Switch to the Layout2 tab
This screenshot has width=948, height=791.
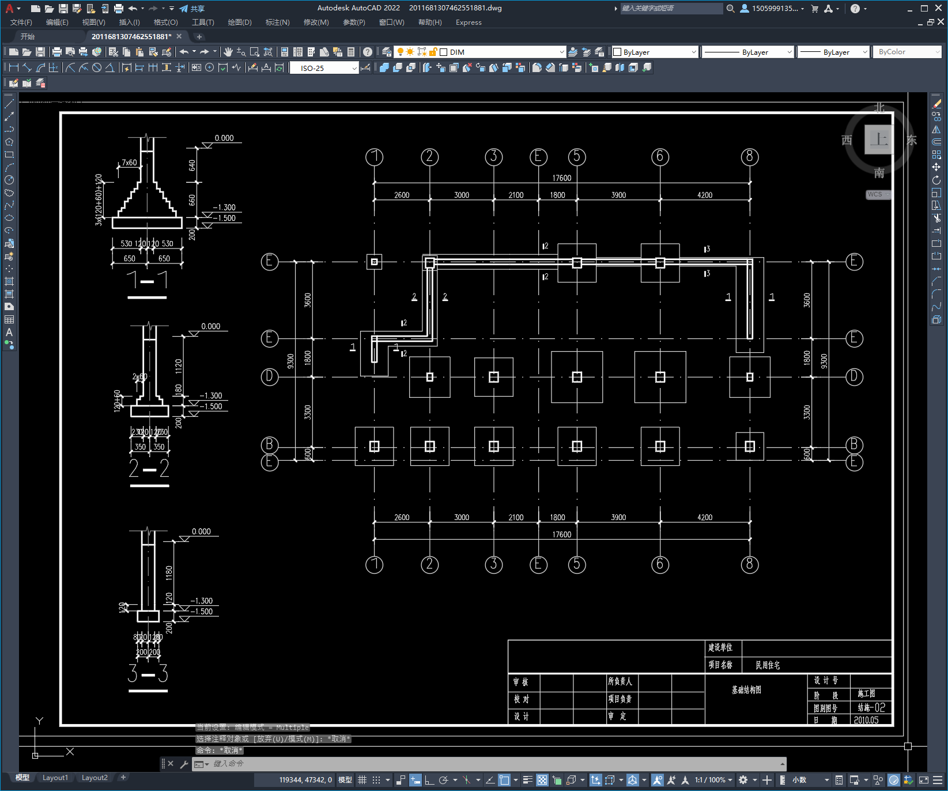[x=95, y=778]
